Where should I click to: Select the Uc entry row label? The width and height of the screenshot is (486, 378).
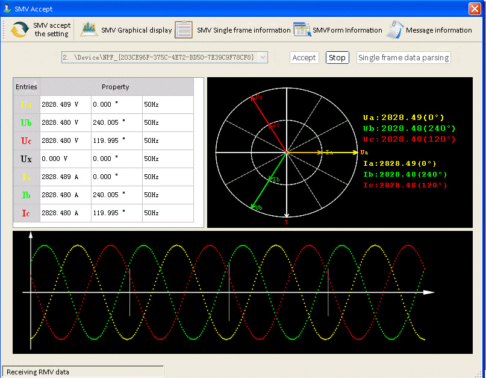click(x=26, y=141)
